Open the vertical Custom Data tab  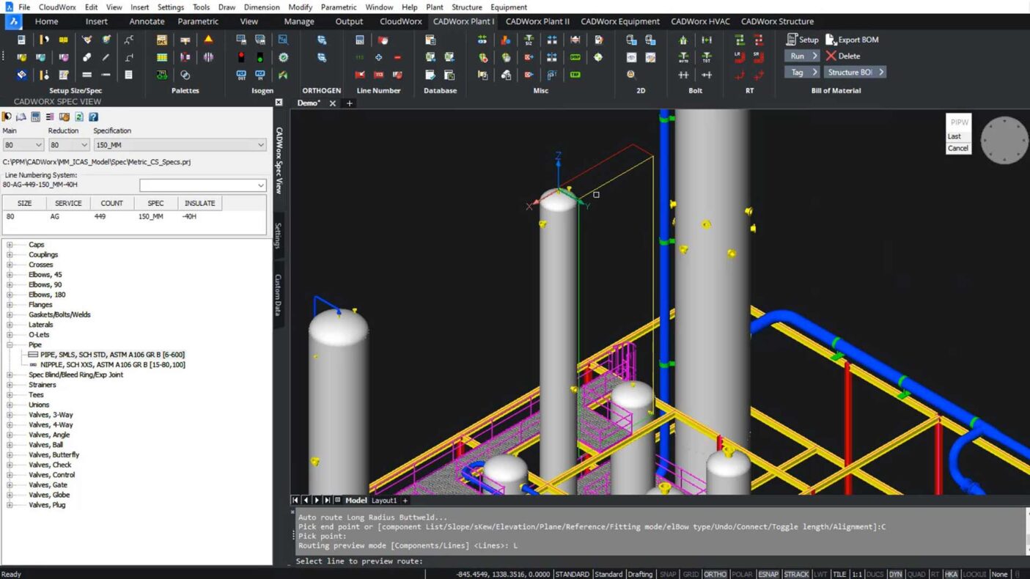tap(279, 295)
